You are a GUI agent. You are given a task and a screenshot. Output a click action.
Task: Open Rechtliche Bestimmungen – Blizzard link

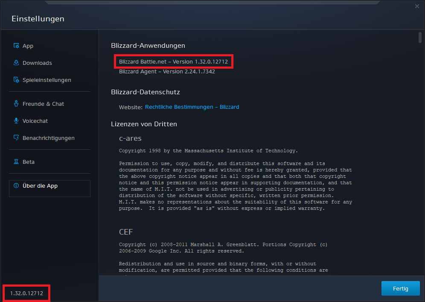(x=192, y=107)
